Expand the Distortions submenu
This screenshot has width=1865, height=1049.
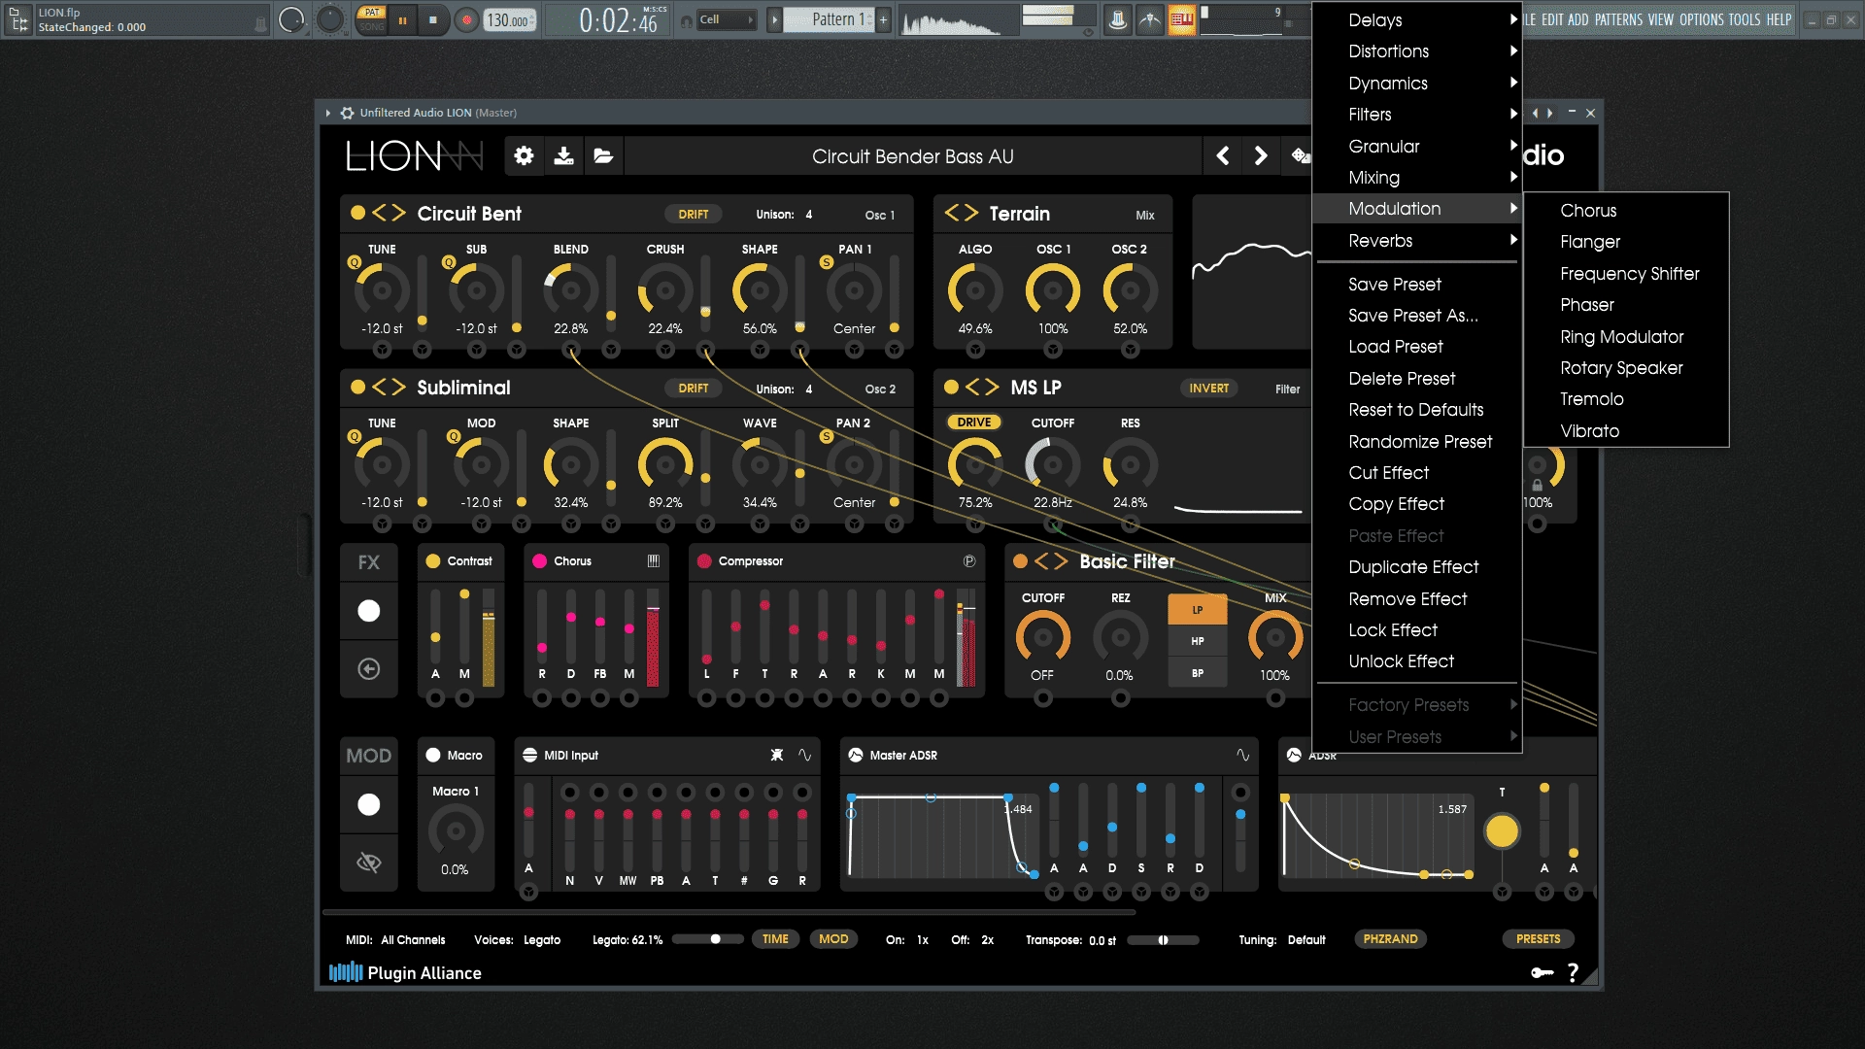click(1417, 51)
